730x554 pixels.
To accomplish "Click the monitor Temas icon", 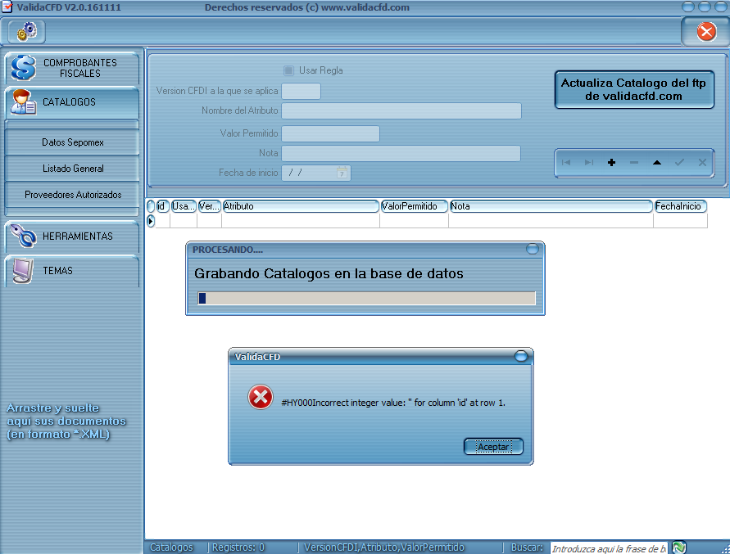I will pyautogui.click(x=23, y=271).
